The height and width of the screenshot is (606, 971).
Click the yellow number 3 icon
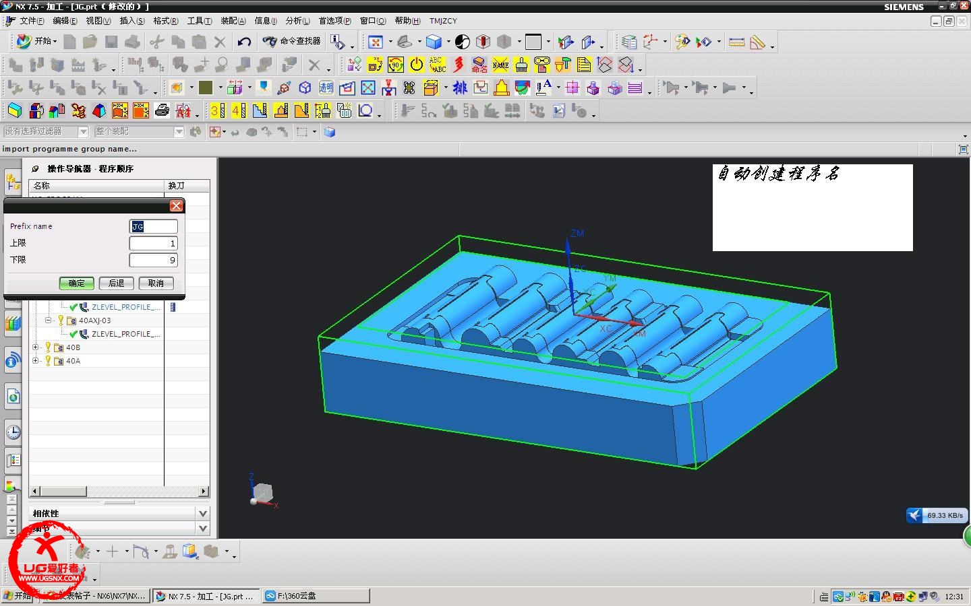click(217, 110)
